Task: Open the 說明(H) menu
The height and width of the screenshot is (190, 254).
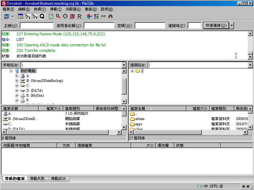Action: coord(107,9)
